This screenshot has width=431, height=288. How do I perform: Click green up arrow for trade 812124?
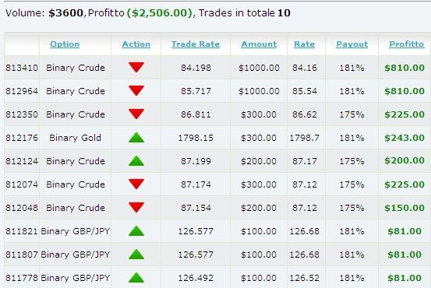point(136,161)
